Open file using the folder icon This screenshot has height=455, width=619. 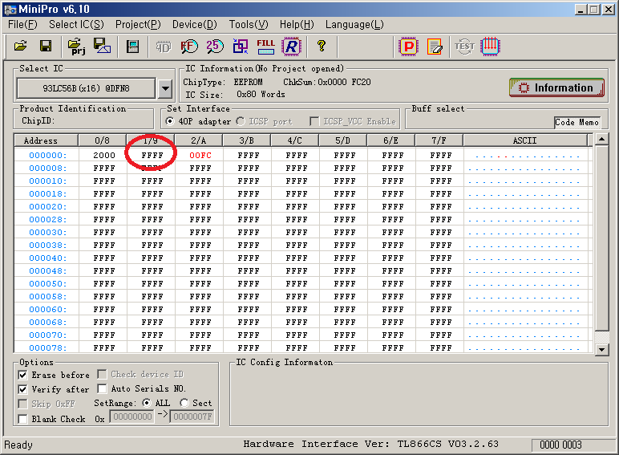click(21, 47)
